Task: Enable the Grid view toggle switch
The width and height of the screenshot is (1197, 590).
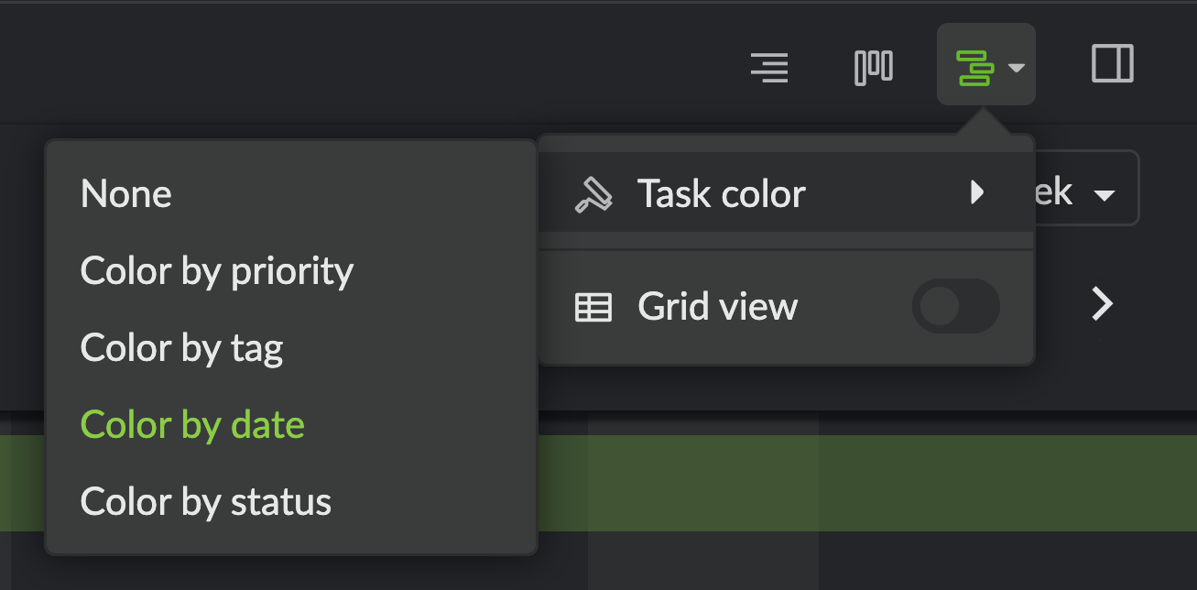Action: coord(956,306)
